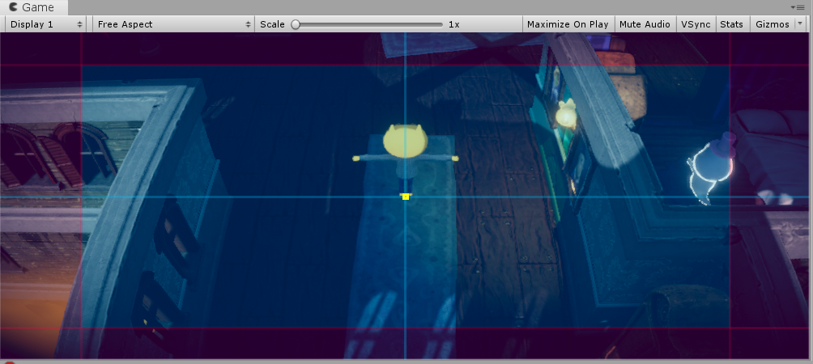Expand the Gizmos dropdown arrow

click(x=801, y=24)
